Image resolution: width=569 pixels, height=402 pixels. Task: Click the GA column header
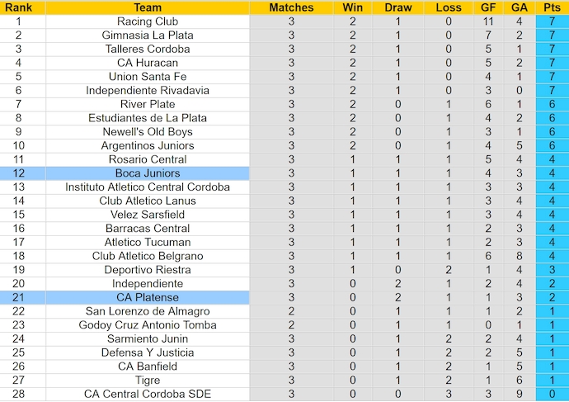pyautogui.click(x=520, y=7)
